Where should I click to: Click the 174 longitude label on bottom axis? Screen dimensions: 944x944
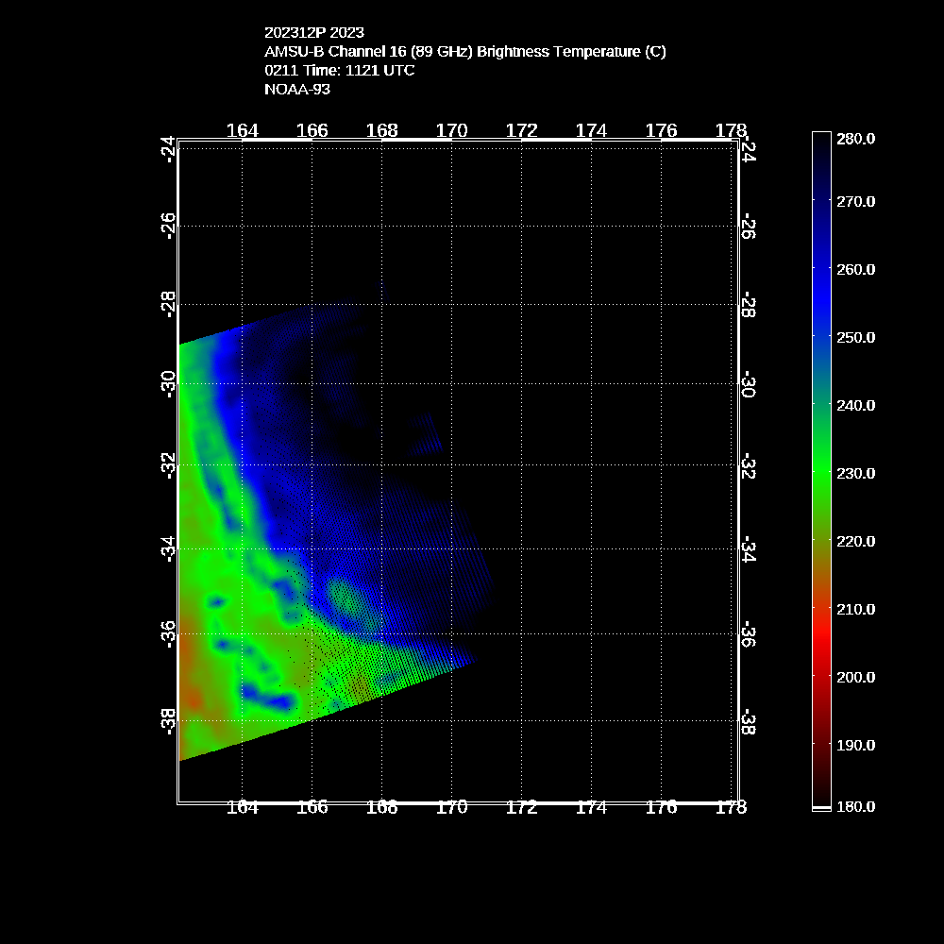592,807
